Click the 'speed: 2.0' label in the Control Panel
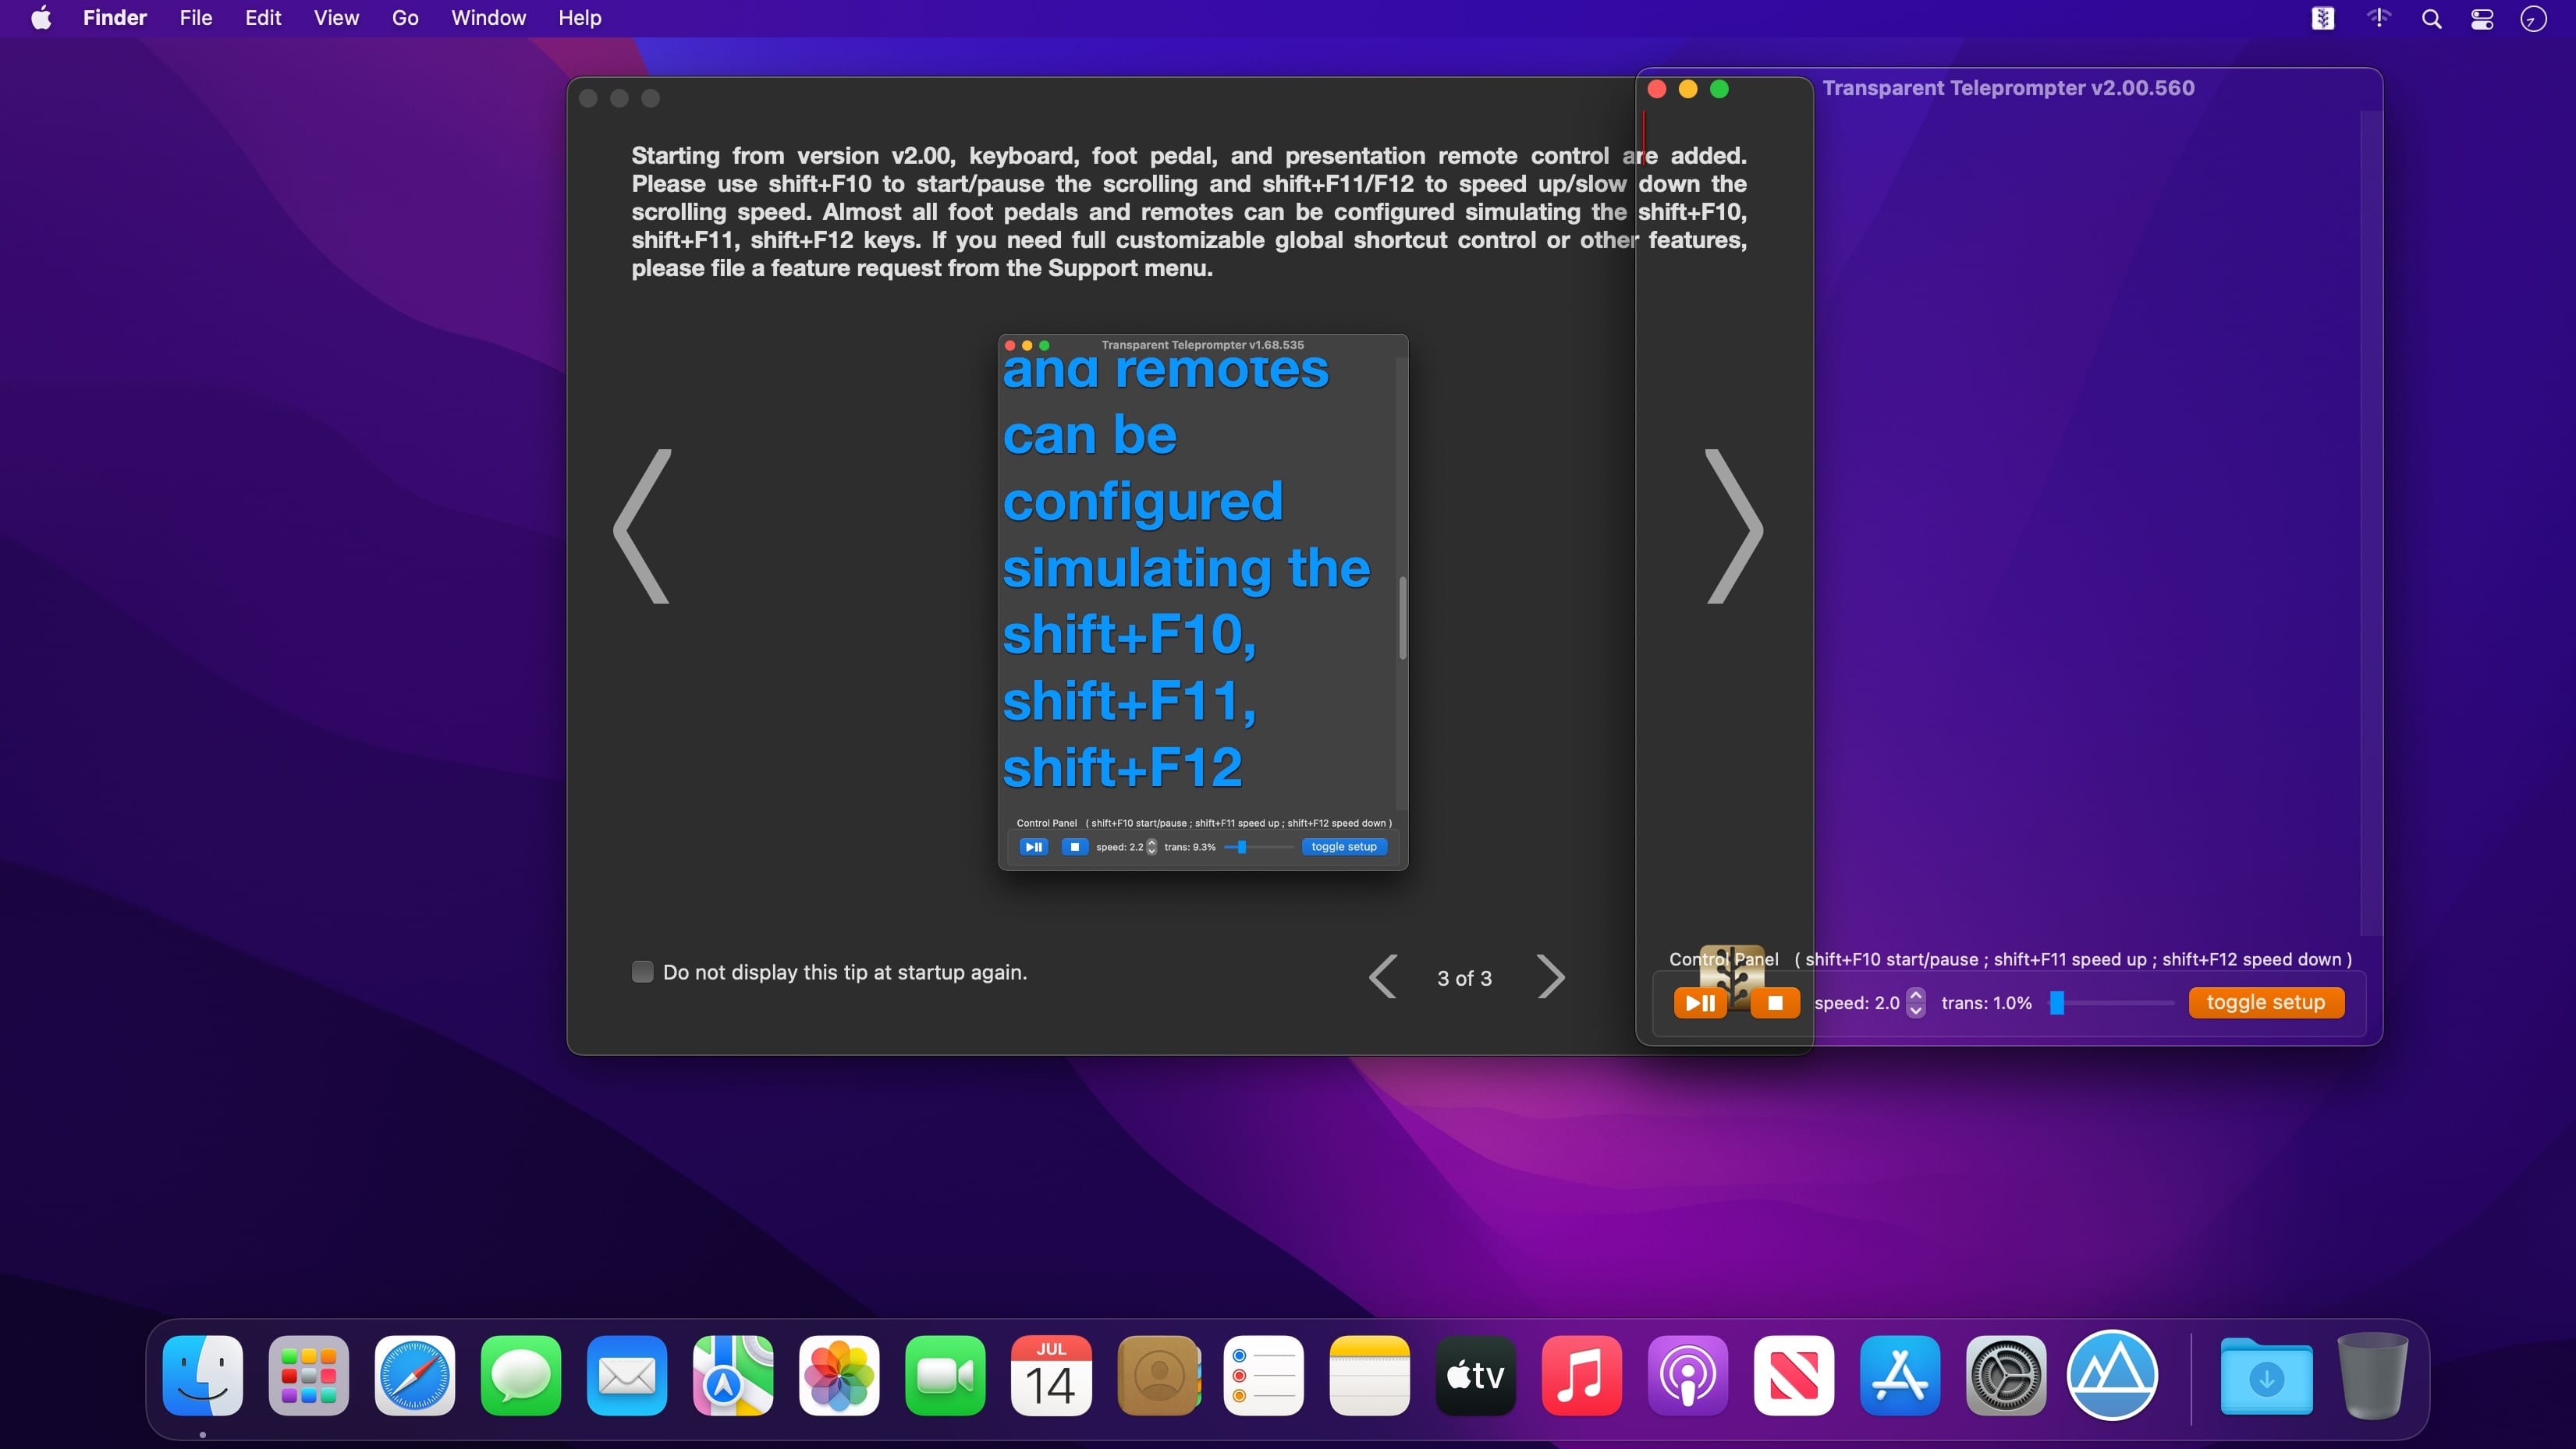2576x1449 pixels. pos(1857,1003)
